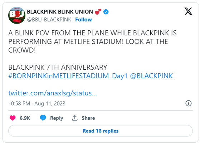Open the BBU profile avatar

[x=17, y=15]
